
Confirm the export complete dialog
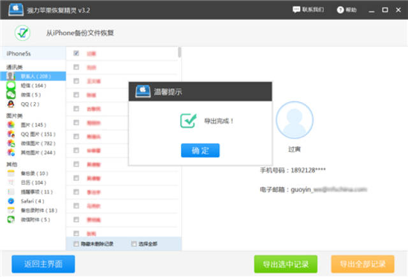point(200,151)
